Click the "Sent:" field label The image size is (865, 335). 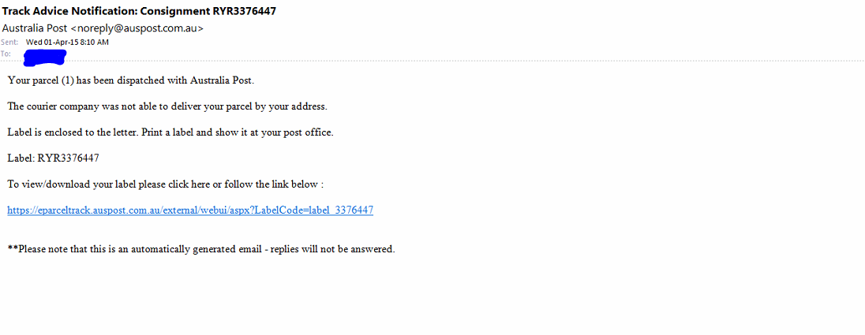(x=9, y=42)
